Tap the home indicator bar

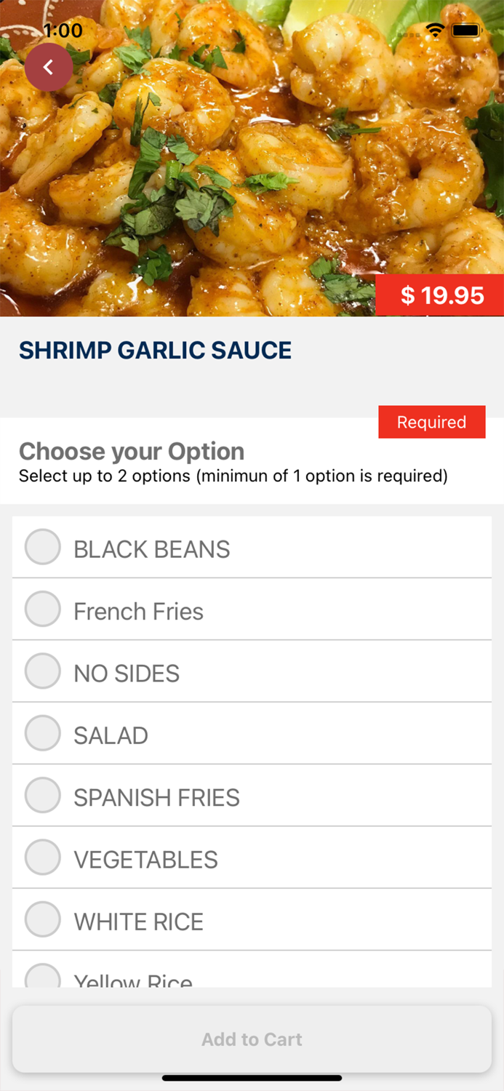[252, 1079]
